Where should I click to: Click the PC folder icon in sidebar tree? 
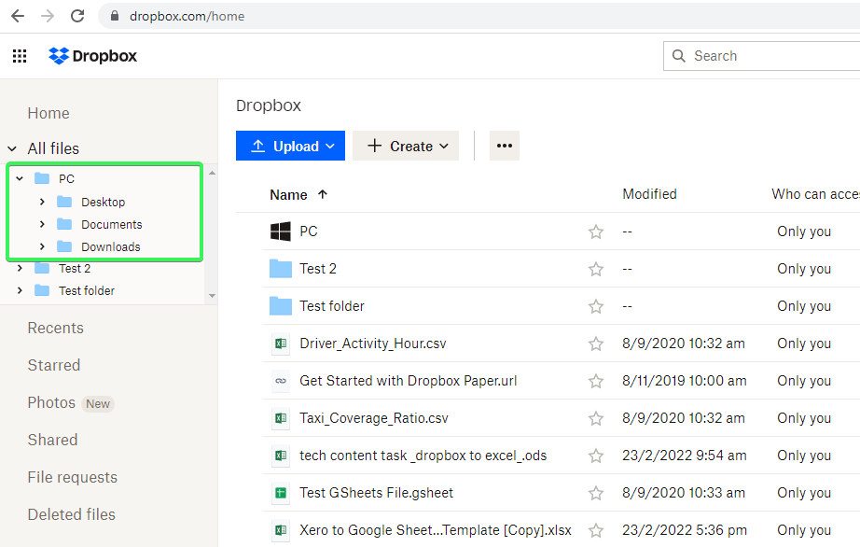(x=42, y=178)
